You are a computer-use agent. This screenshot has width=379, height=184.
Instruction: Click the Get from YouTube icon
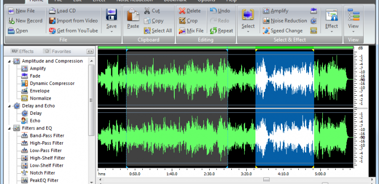tap(53, 31)
